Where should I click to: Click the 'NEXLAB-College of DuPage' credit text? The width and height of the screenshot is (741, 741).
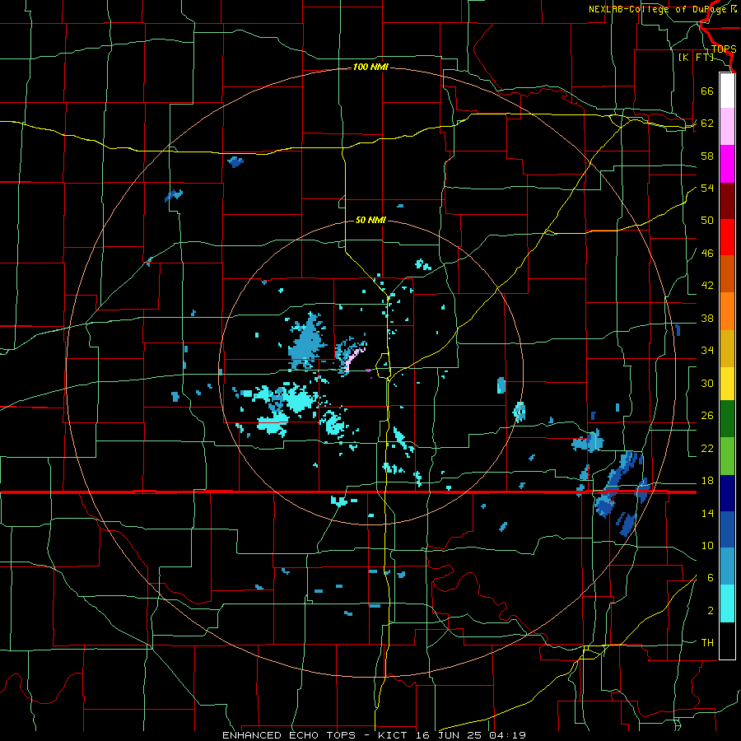659,9
